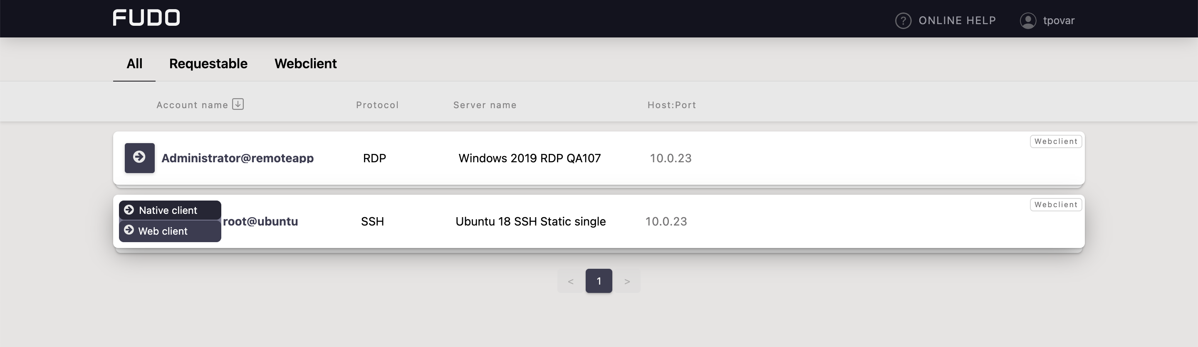
Task: Click the connect arrow for Administrator@remoteapp
Action: tap(139, 158)
